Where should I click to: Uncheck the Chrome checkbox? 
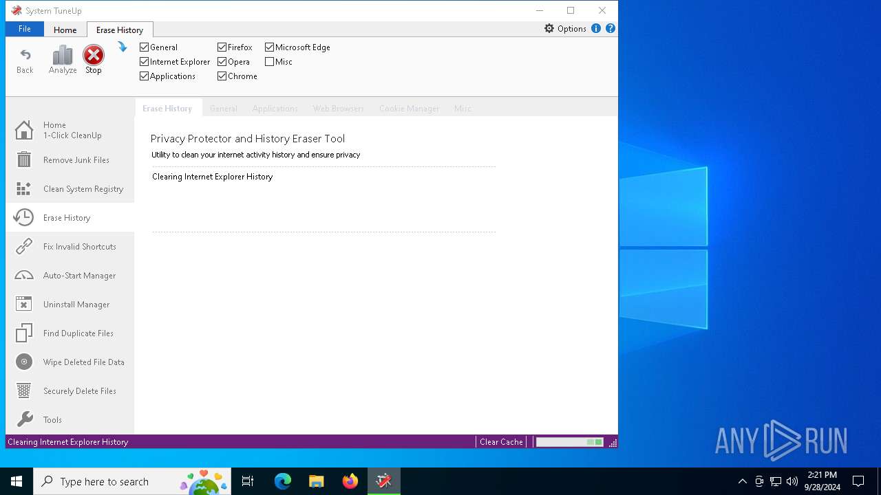coord(222,76)
